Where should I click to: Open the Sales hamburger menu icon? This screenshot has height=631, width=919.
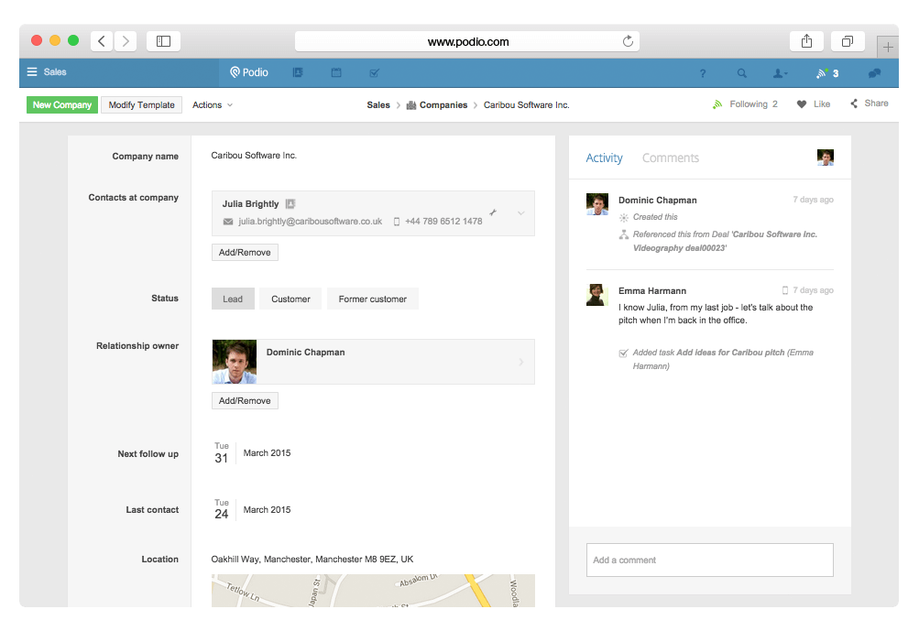click(32, 72)
